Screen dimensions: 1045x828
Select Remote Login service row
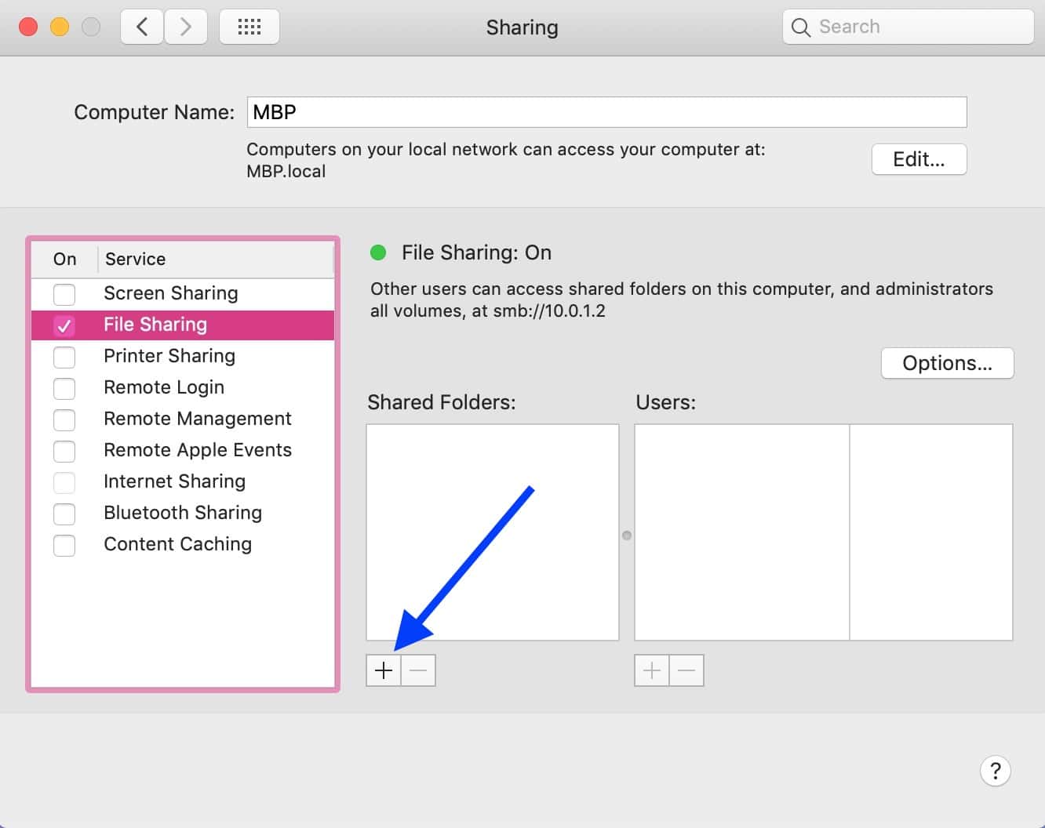click(x=183, y=387)
